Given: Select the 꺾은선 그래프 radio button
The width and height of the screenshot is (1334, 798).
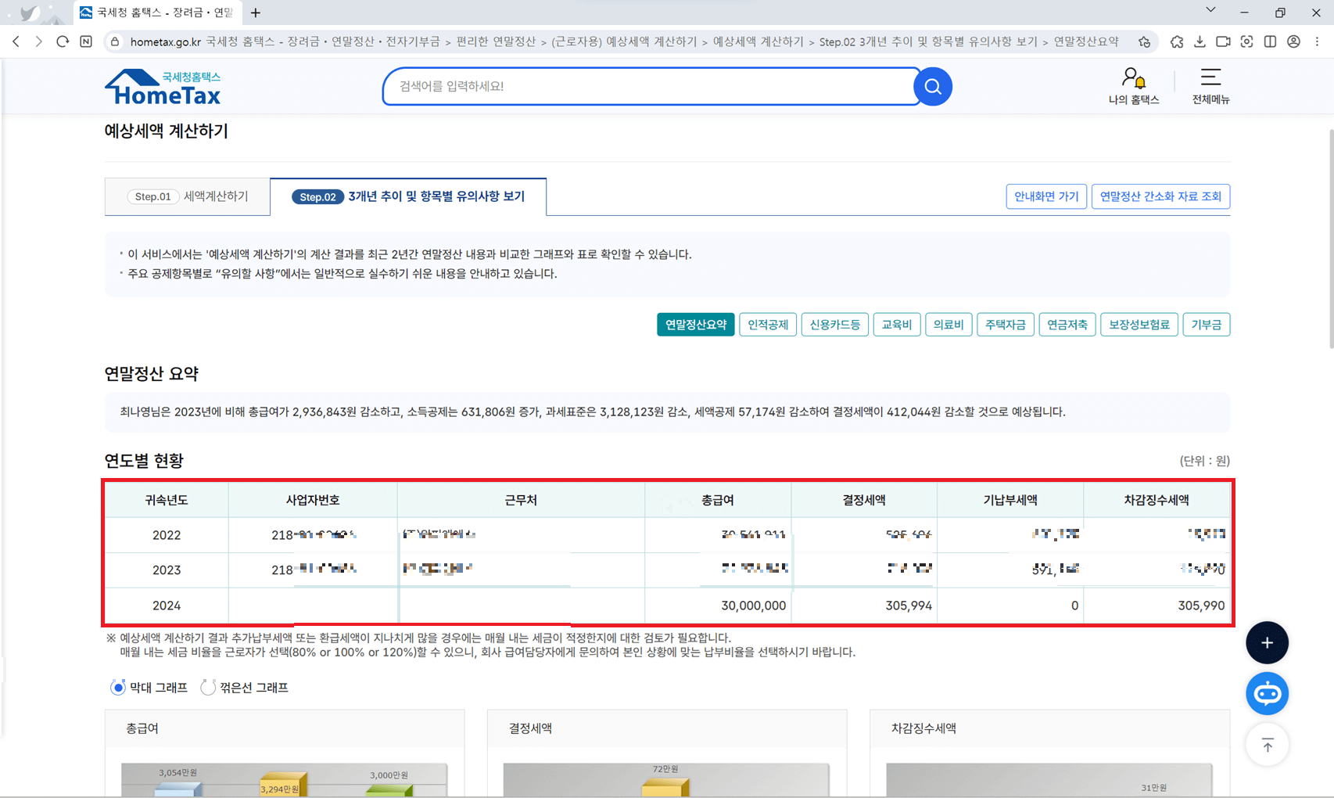Looking at the screenshot, I should pyautogui.click(x=207, y=687).
